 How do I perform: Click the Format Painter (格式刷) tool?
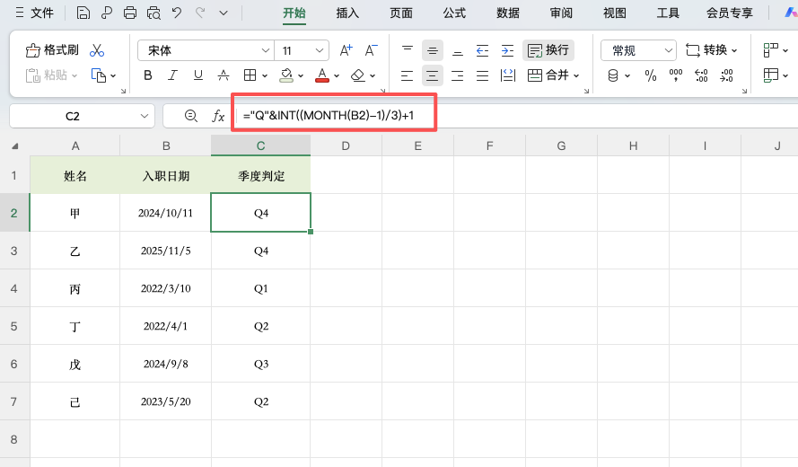click(x=52, y=50)
